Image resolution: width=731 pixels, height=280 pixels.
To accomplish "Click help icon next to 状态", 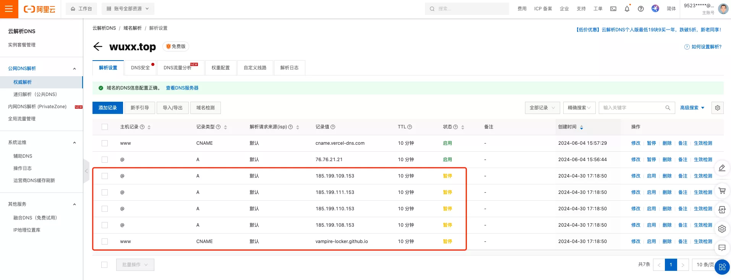I will pos(455,127).
